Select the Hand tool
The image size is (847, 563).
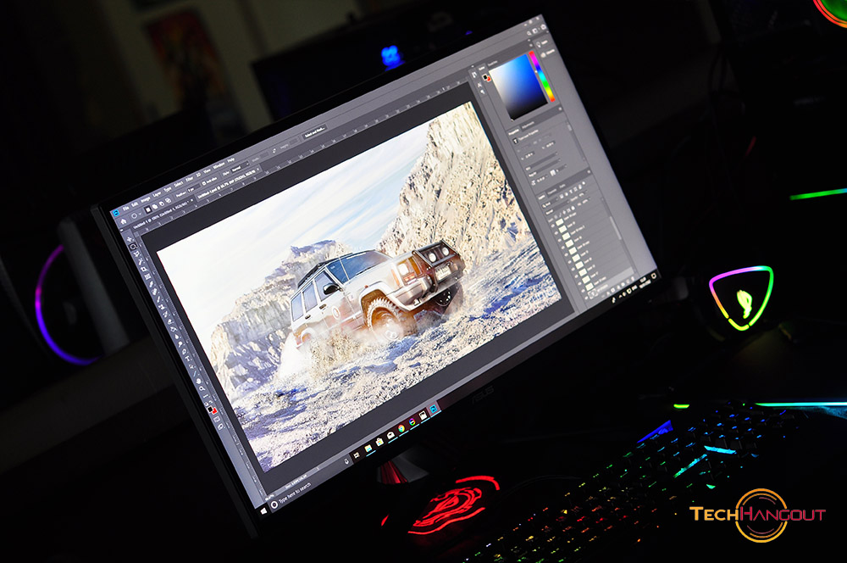tap(198, 382)
